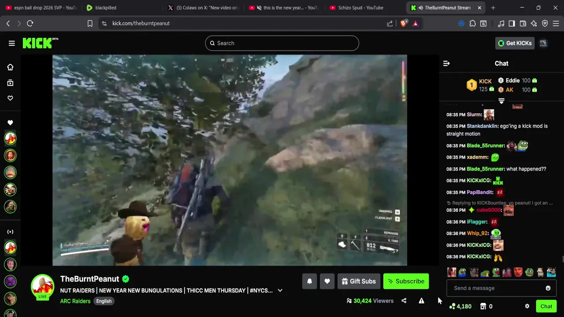Unmute the 'this is the new year' tab speaker icon
This screenshot has height=317, width=564.
(259, 7)
